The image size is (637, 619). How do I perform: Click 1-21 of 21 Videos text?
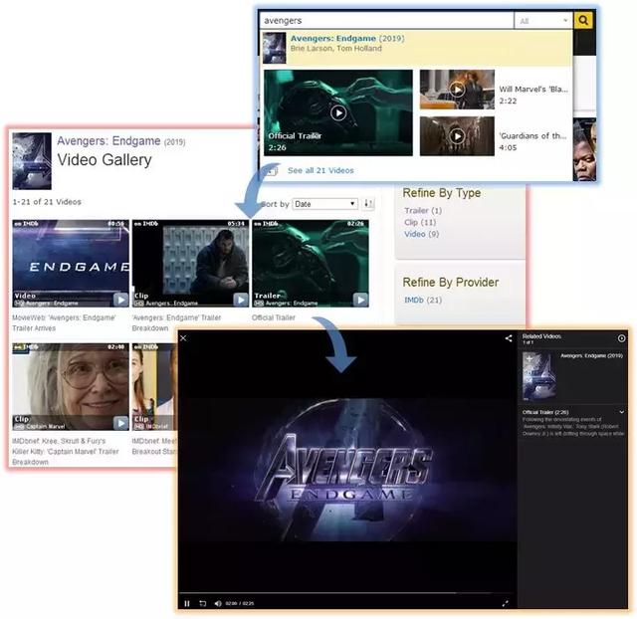47,202
